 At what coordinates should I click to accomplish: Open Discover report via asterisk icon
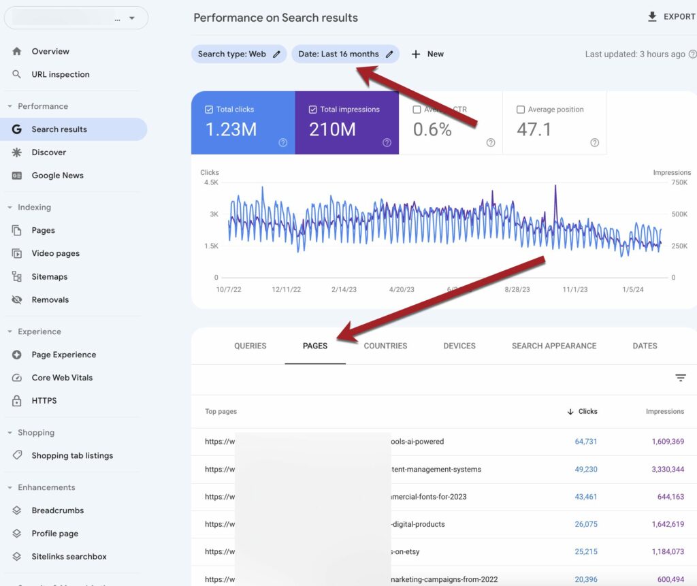click(17, 152)
